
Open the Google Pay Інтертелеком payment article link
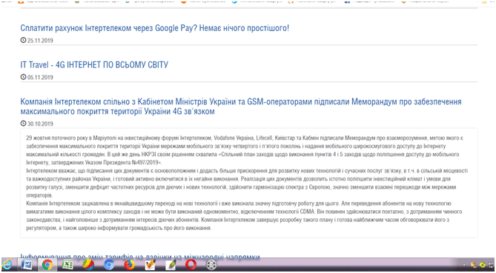[x=155, y=28]
